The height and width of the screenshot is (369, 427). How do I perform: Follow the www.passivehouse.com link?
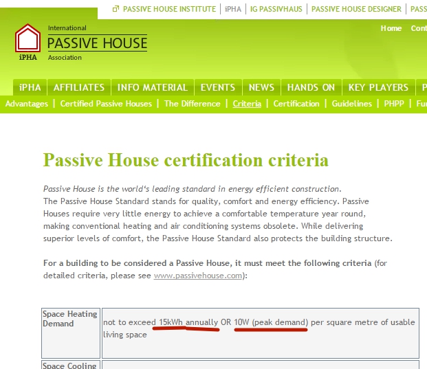coord(198,276)
